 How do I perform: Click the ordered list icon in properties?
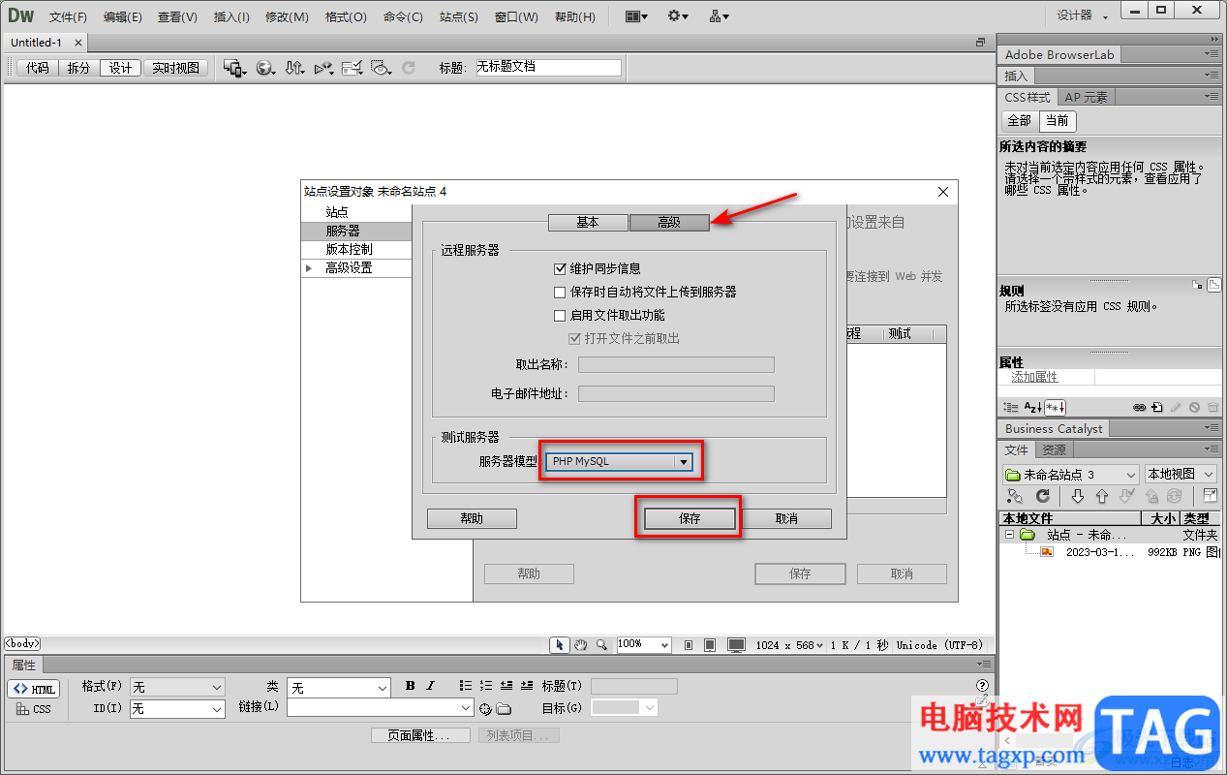486,686
